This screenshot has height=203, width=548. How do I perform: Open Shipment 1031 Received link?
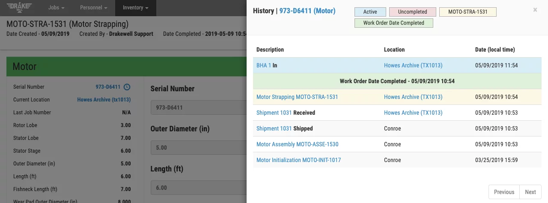[274, 113]
